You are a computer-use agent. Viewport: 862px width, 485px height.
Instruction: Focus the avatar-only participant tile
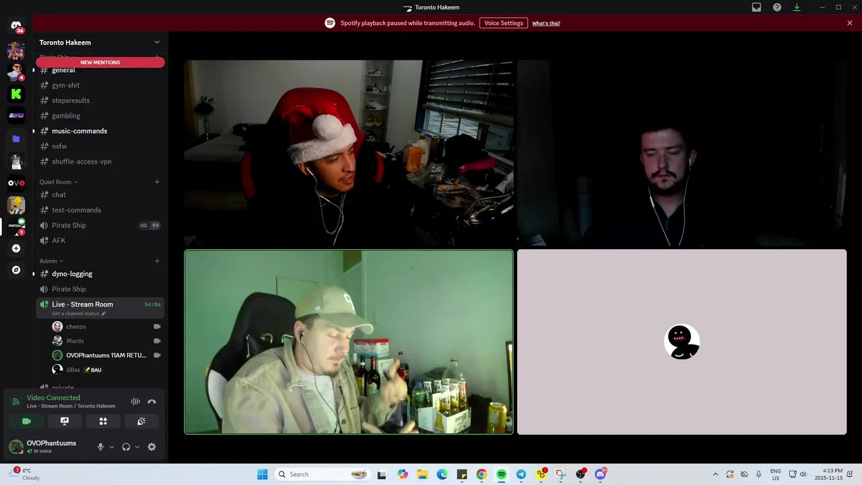click(682, 342)
